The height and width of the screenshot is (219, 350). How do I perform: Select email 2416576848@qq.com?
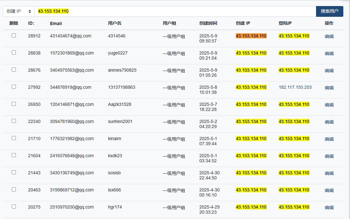pyautogui.click(x=72, y=156)
